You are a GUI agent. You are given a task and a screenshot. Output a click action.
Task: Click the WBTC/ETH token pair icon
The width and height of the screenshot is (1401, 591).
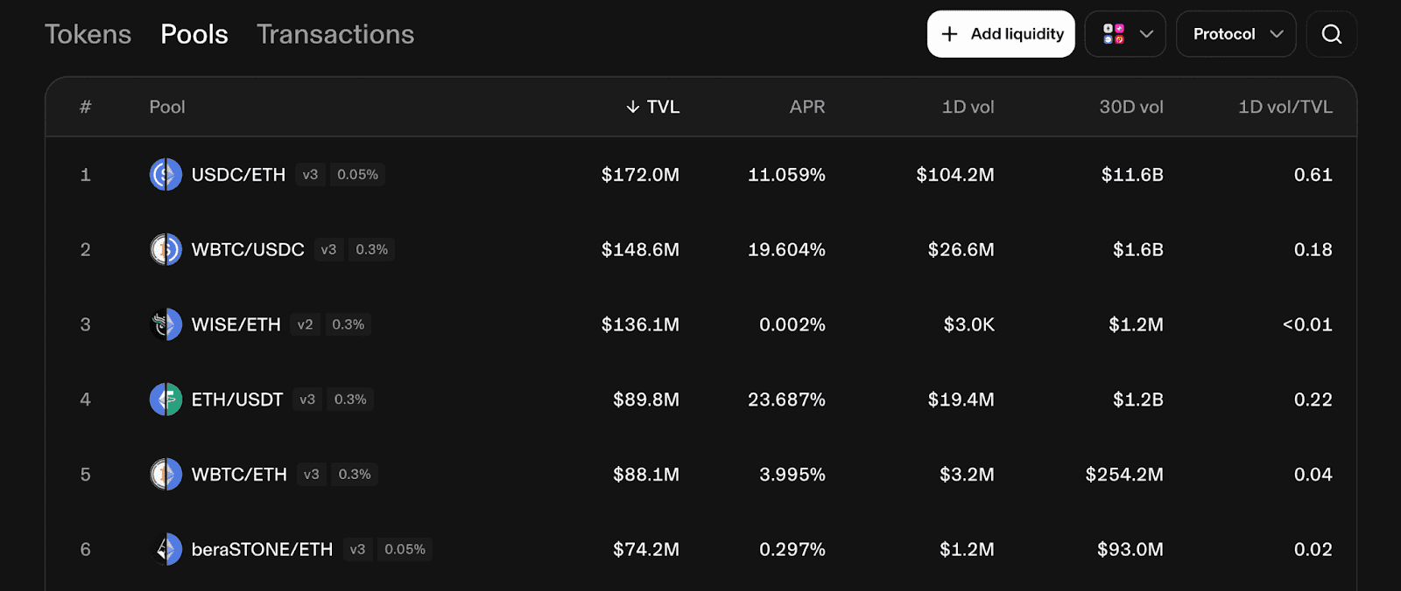165,474
